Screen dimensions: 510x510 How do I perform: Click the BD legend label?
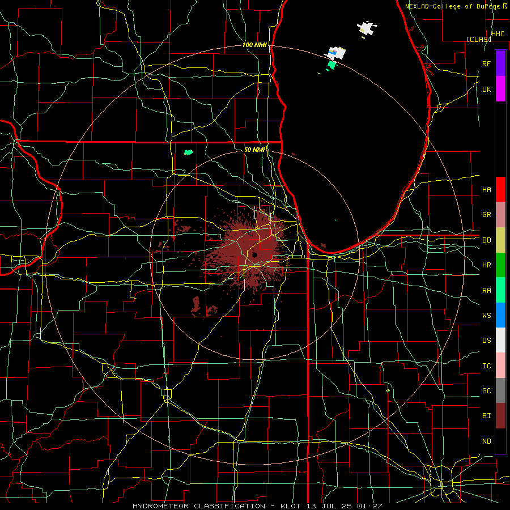(486, 240)
